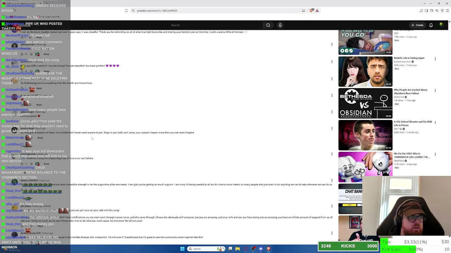This screenshot has height=253, width=451.
Task: Click the YouTube magnifier search button
Action: [268, 25]
